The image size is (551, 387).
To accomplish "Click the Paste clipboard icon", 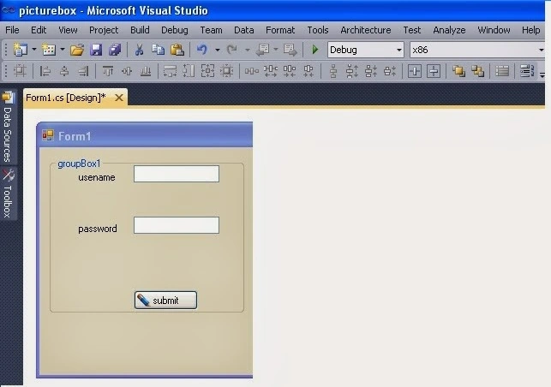I will click(177, 50).
